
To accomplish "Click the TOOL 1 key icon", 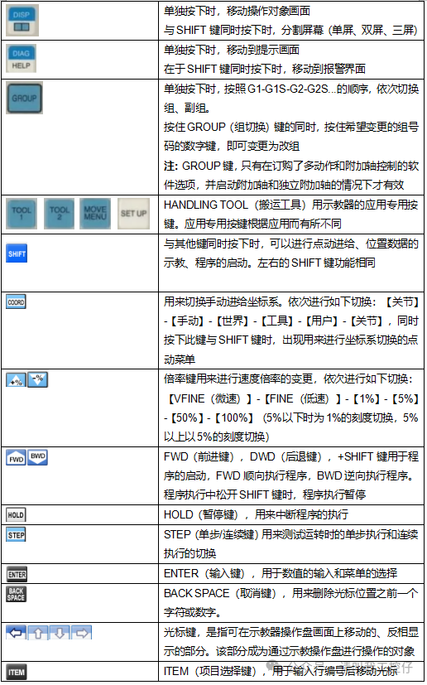I will (x=22, y=214).
